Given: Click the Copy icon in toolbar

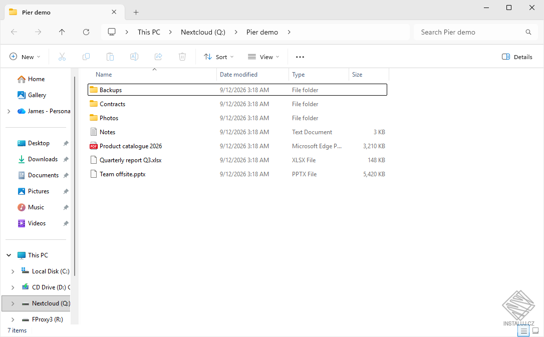Looking at the screenshot, I should 86,57.
